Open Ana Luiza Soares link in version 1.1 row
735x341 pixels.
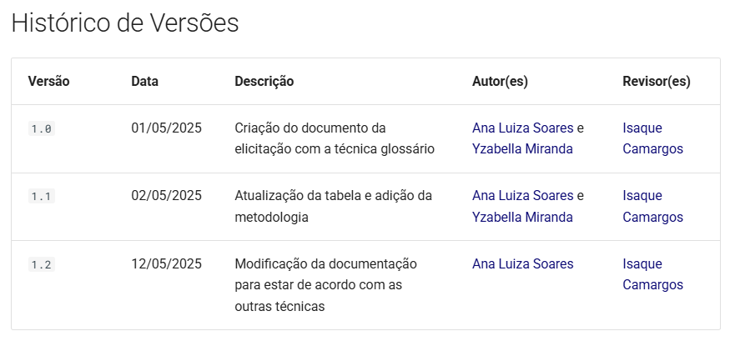pos(522,195)
